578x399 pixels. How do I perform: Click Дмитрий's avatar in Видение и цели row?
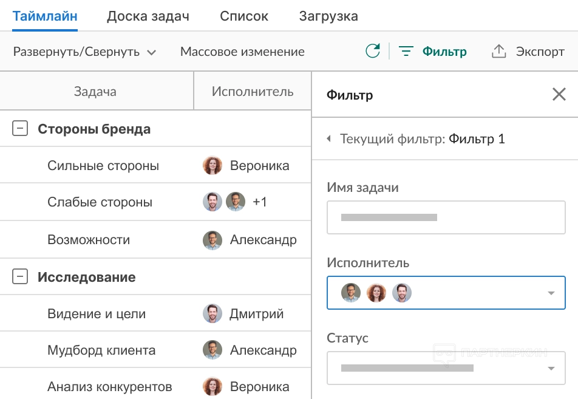click(212, 314)
